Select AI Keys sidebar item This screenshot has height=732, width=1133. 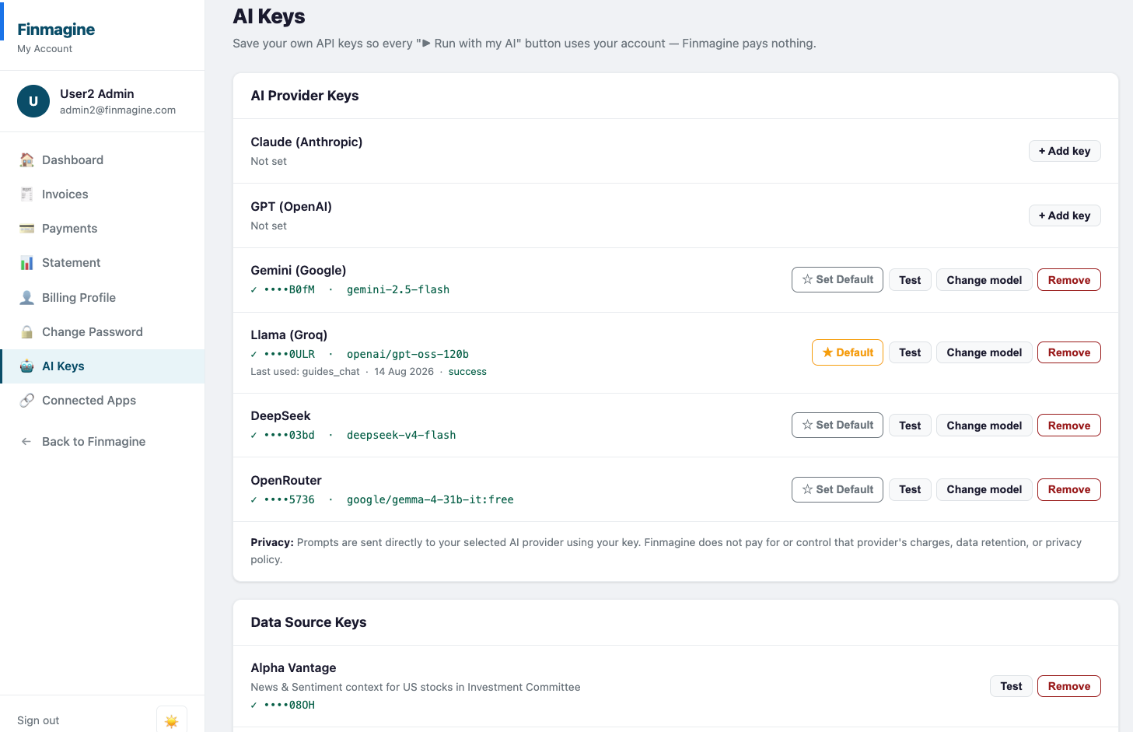coord(103,366)
